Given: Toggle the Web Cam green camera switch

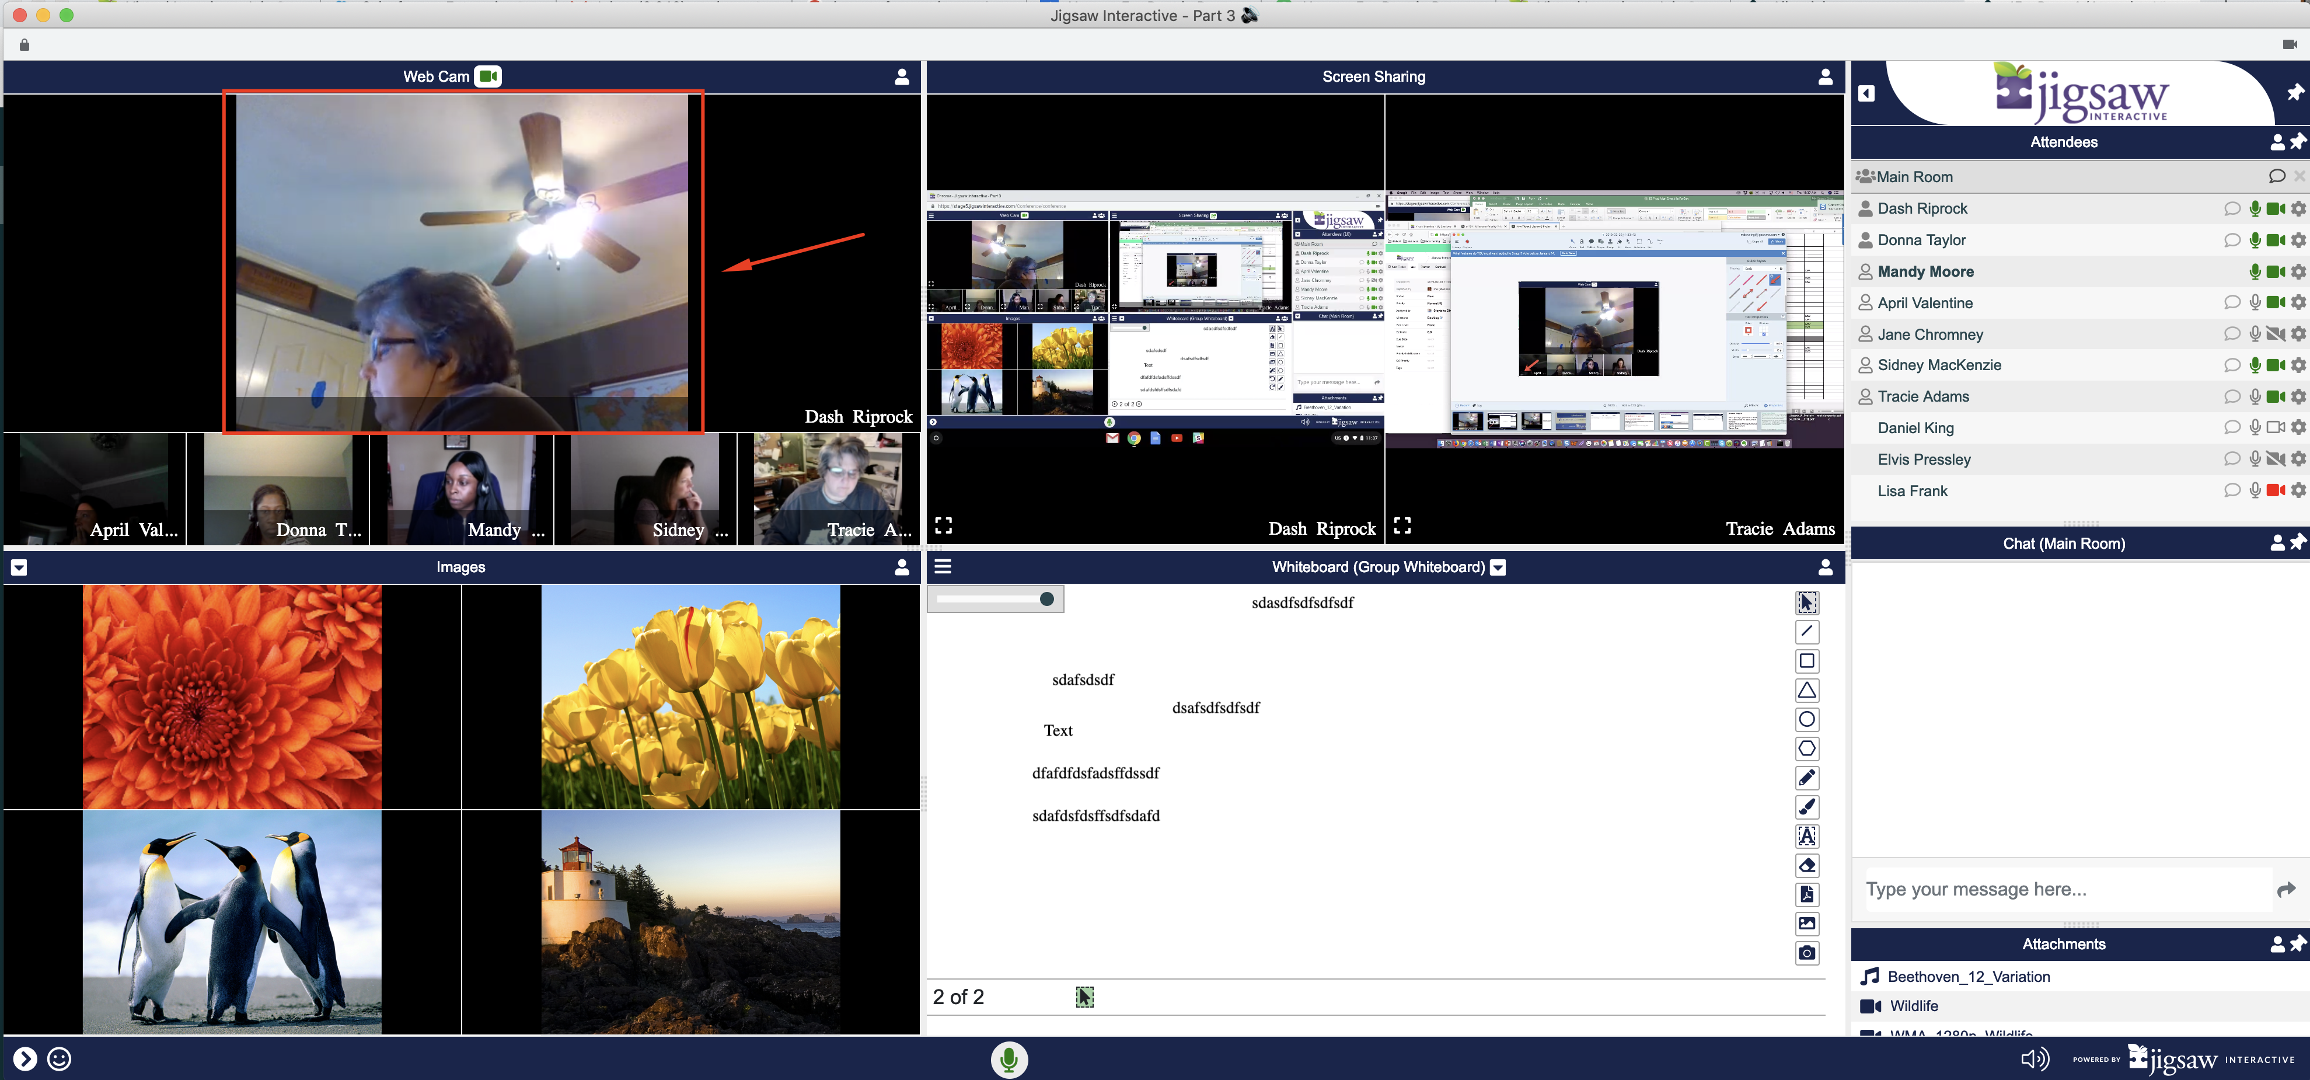Looking at the screenshot, I should tap(488, 76).
